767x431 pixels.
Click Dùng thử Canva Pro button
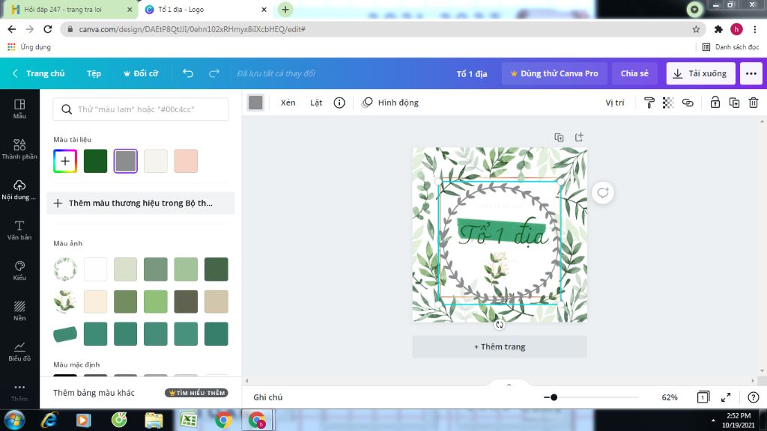pyautogui.click(x=554, y=73)
